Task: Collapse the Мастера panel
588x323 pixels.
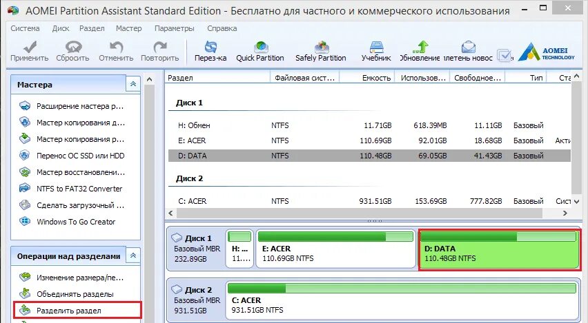Action: 133,84
